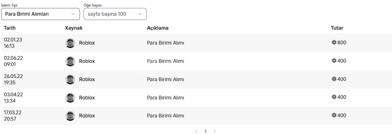Image resolution: width=392 pixels, height=134 pixels.
Task: Click the Tarih column header
Action: pos(10,28)
